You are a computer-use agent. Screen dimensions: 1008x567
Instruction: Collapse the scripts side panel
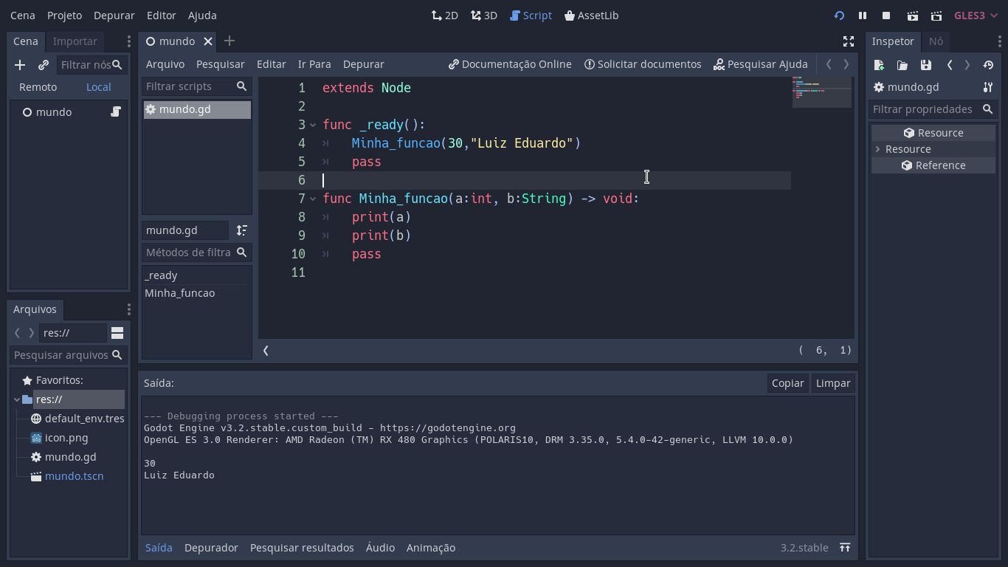point(266,351)
